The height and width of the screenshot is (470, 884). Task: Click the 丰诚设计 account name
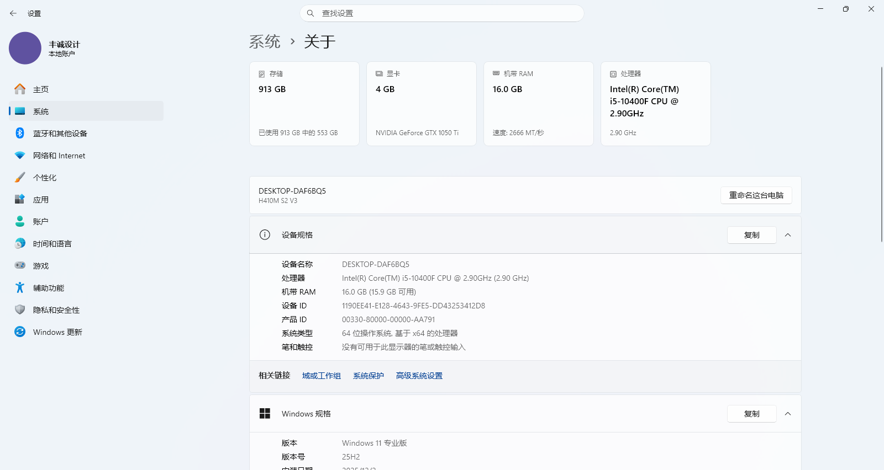64,44
